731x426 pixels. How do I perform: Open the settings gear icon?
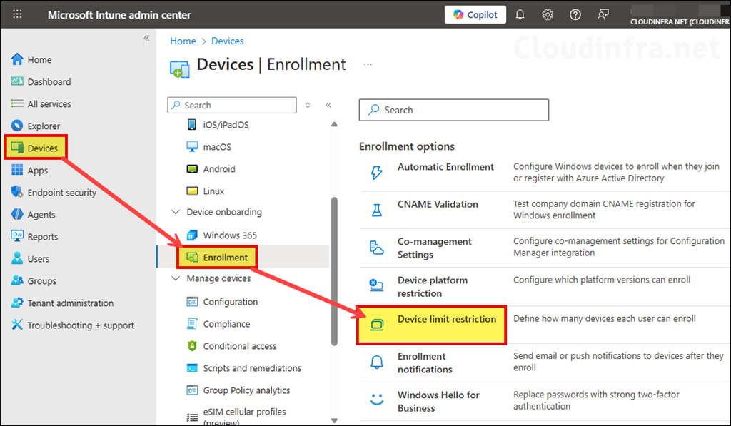(547, 14)
